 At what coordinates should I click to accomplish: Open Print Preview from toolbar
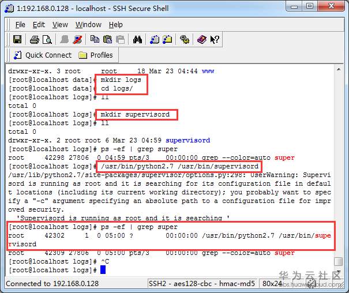pos(47,40)
